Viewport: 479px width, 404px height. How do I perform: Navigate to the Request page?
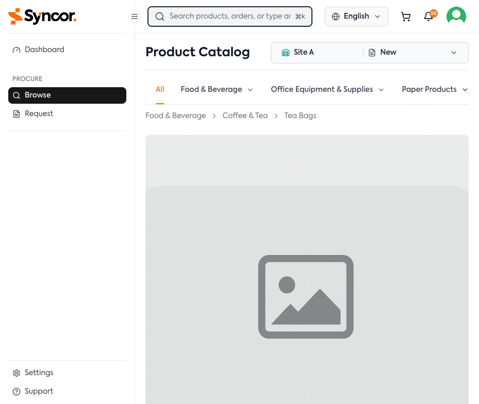(39, 113)
